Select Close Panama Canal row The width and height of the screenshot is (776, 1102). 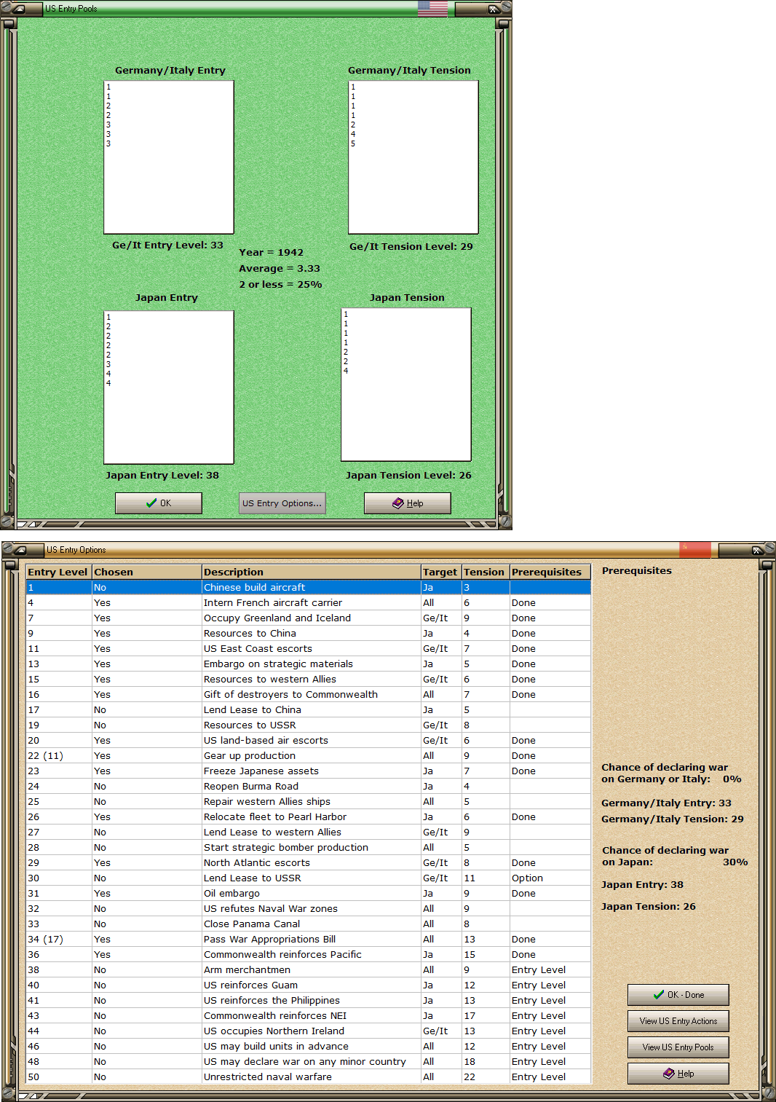[308, 924]
